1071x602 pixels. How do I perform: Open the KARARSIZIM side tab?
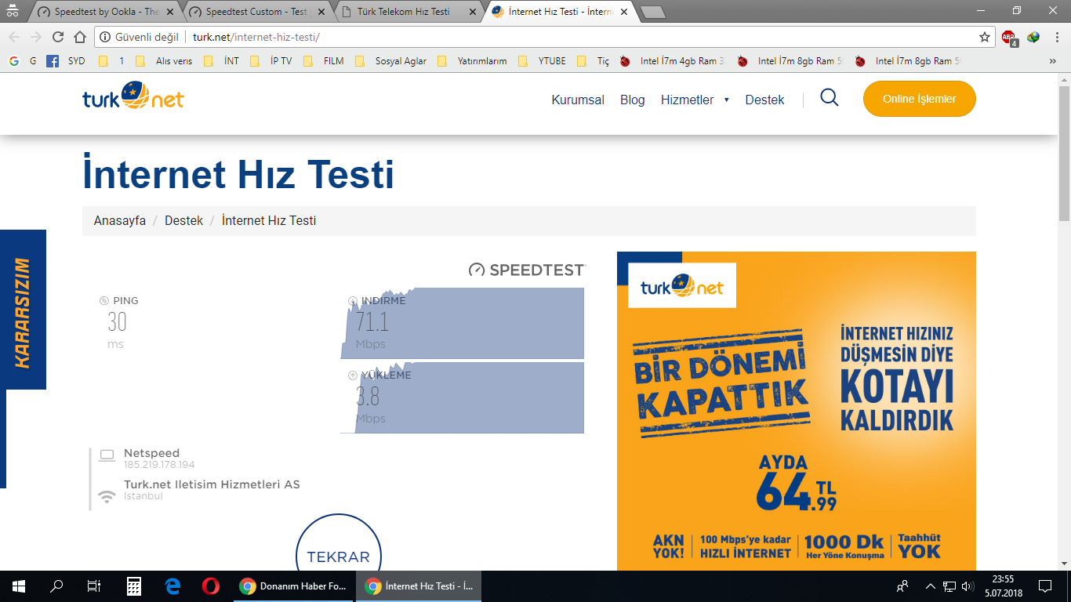23,310
